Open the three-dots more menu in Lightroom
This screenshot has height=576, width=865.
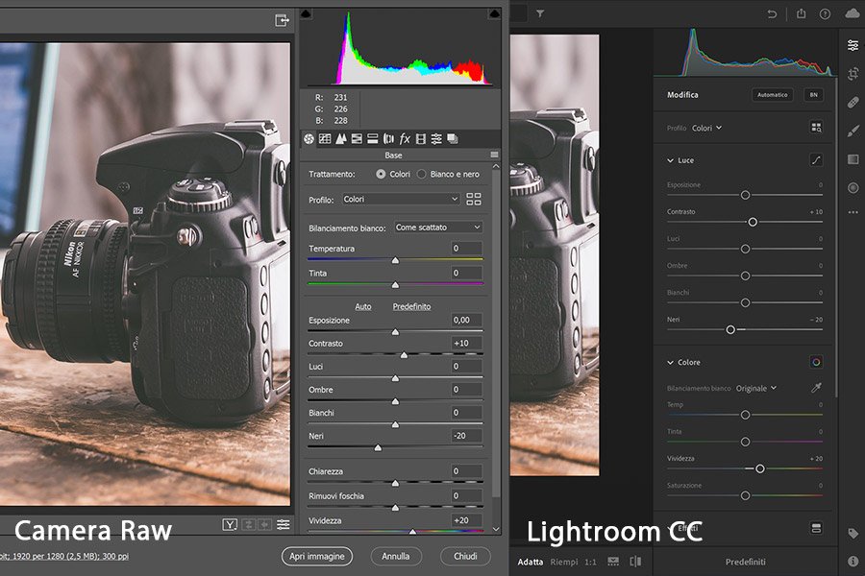(x=853, y=212)
